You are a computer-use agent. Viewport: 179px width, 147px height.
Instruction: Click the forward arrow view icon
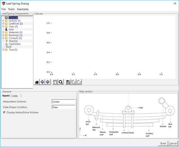(48, 82)
